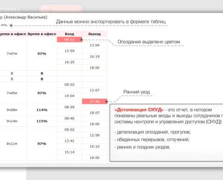223x180 pixels.
Task: Click the 8ч11м duration cell
Action: [12, 144]
